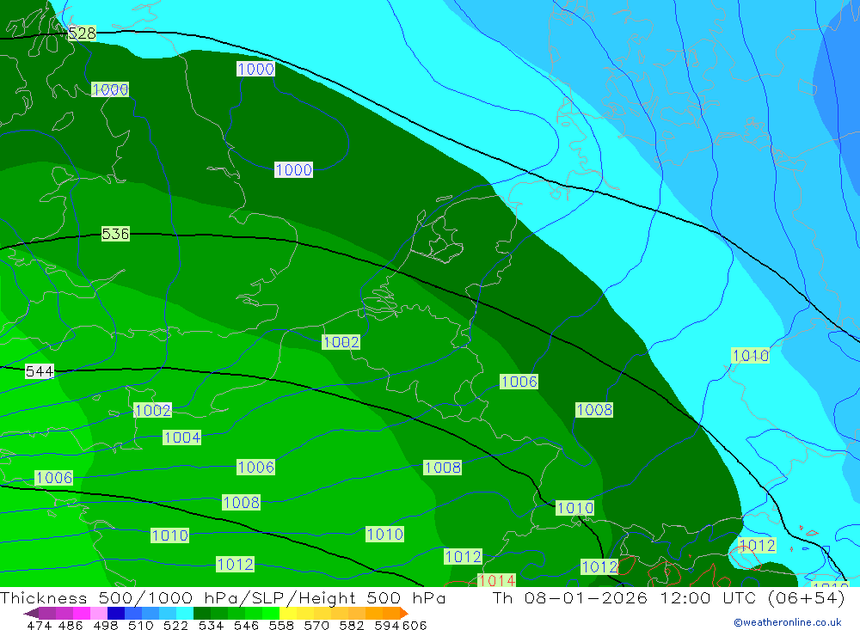Click the legend value 570
Image resolution: width=860 pixels, height=630 pixels.
316,625
